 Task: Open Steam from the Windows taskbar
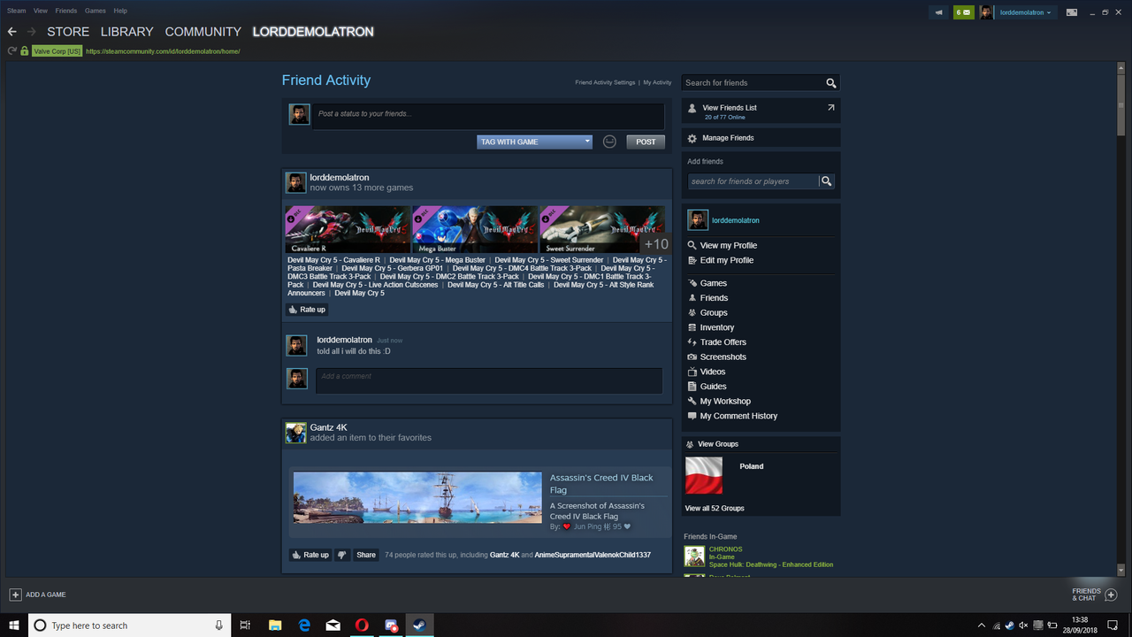419,625
